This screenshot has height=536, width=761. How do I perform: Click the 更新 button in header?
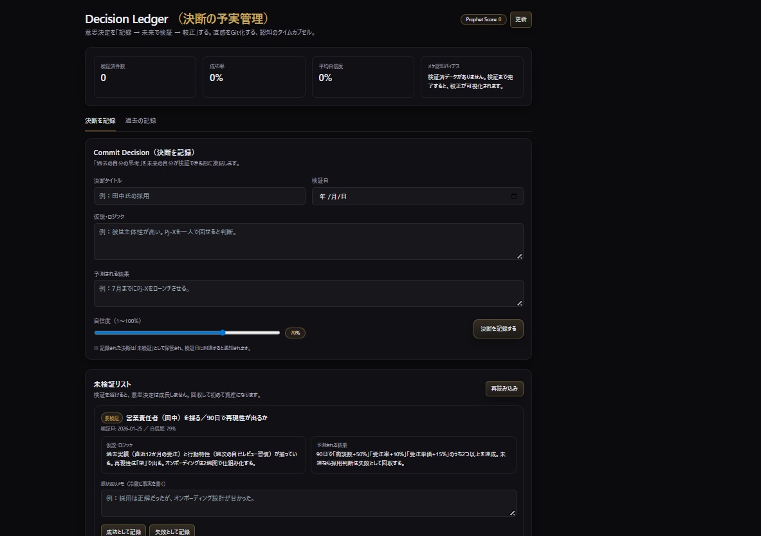point(521,19)
